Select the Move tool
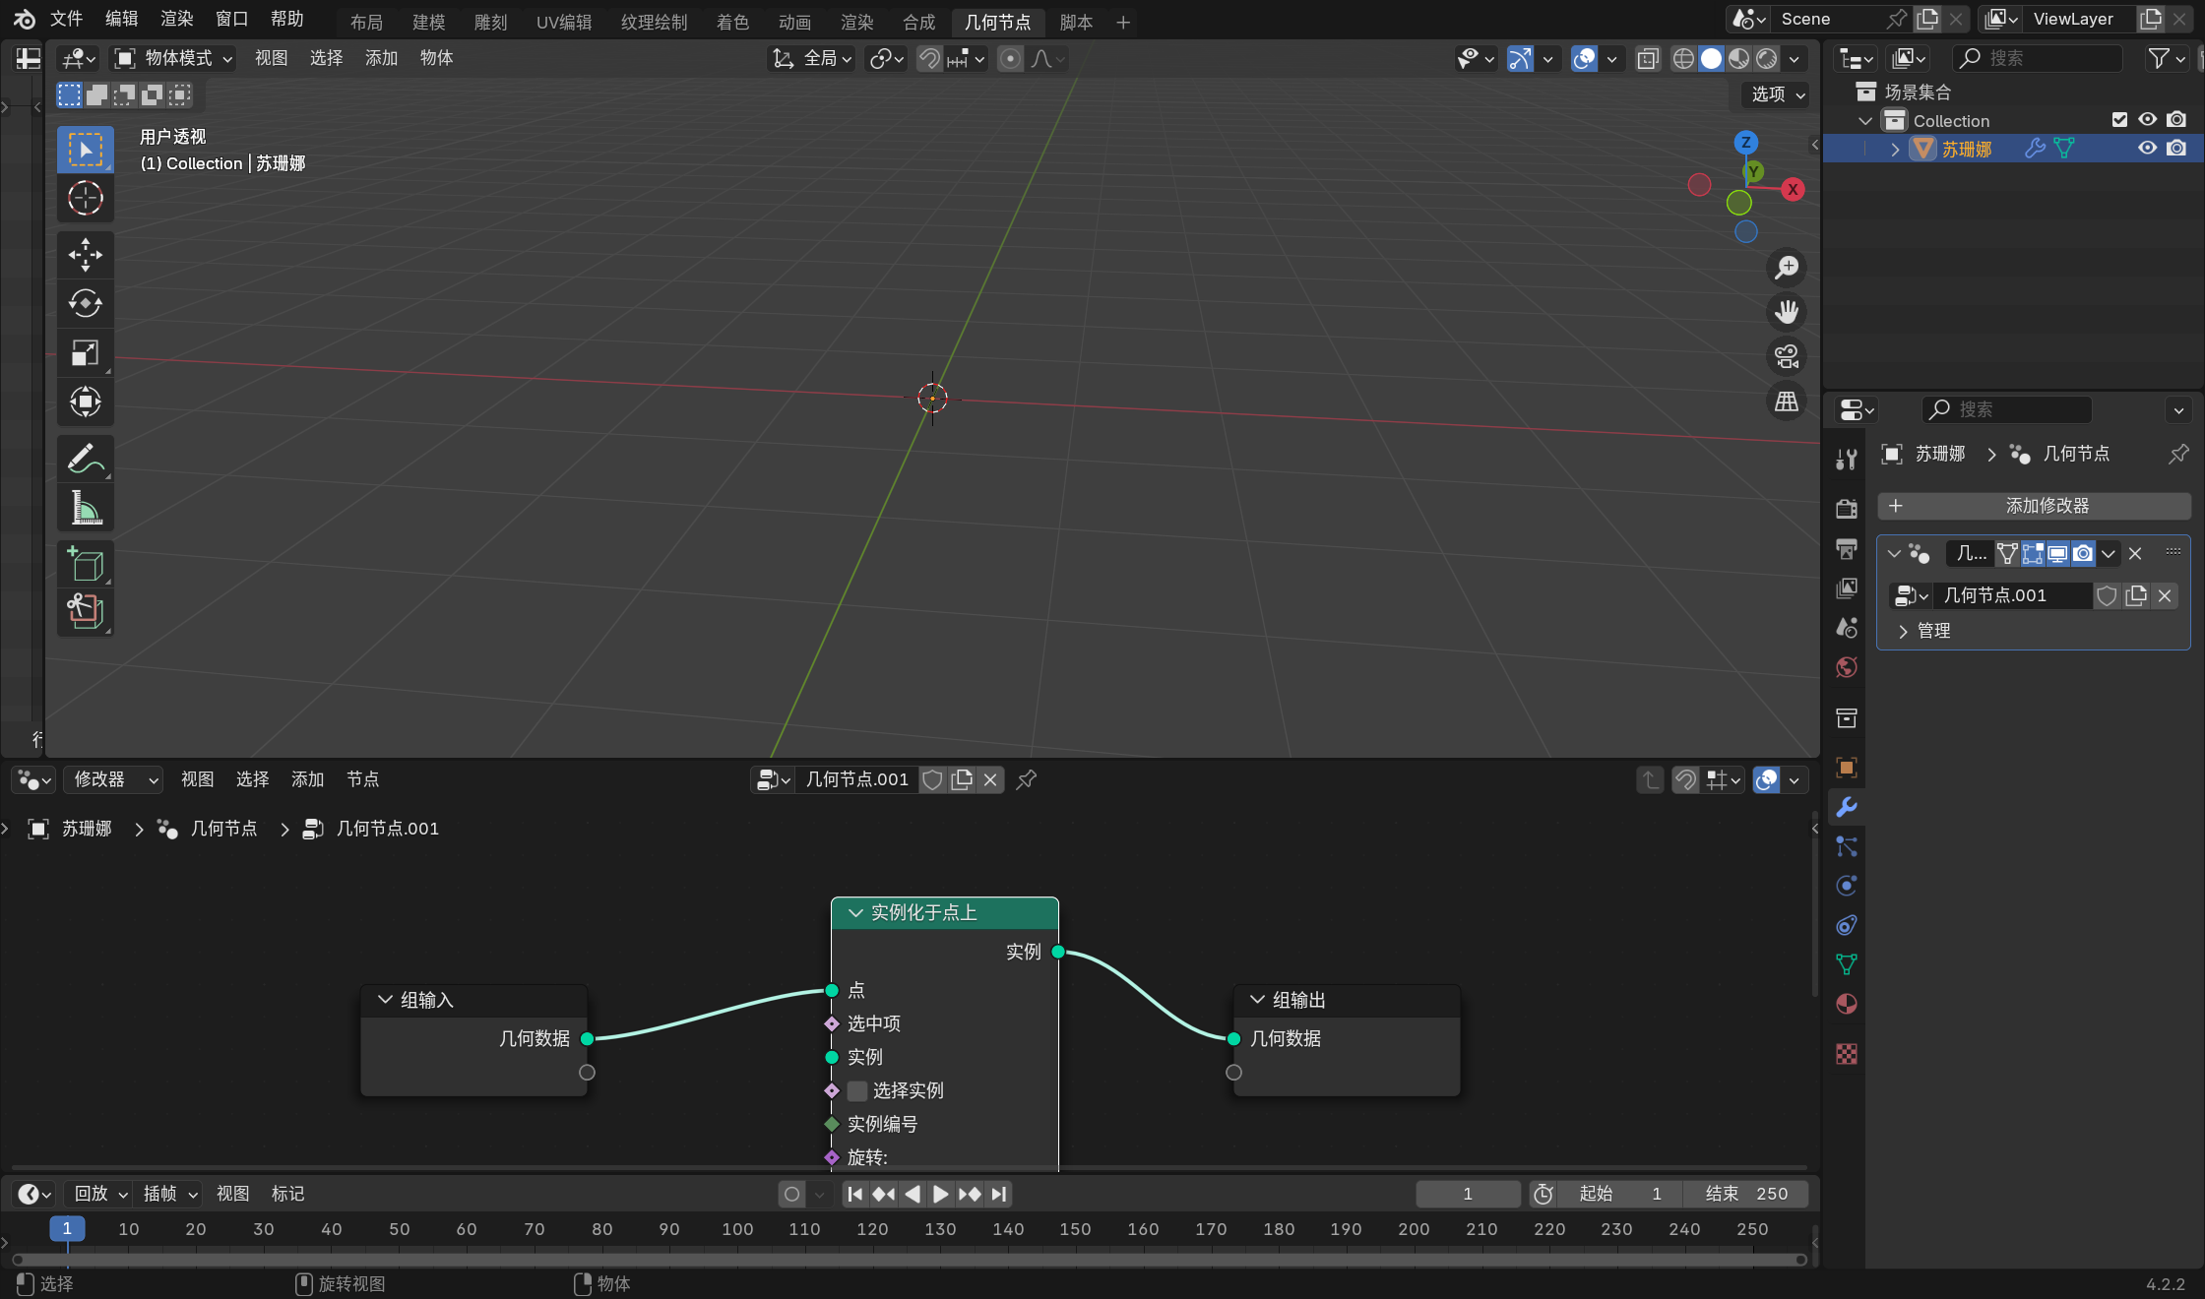Screen dimensions: 2205x1299 tap(86, 255)
